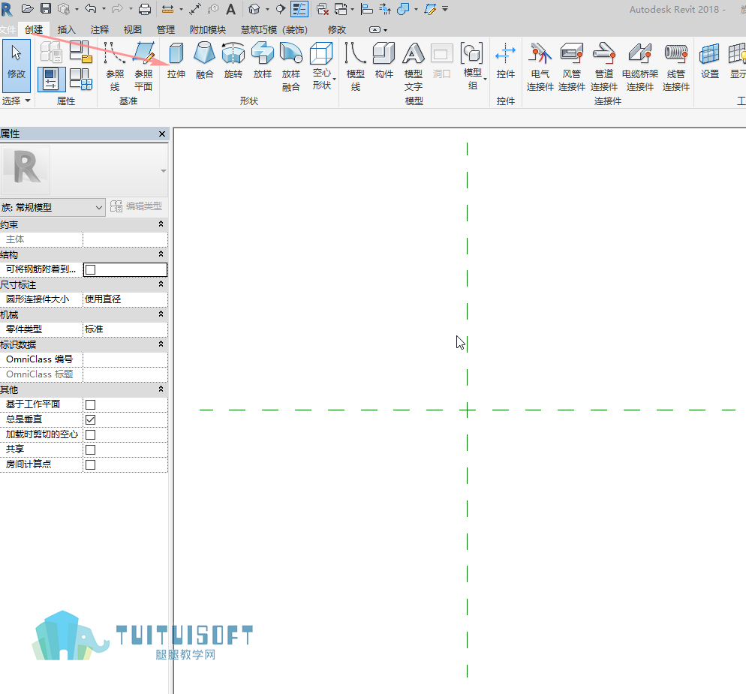The height and width of the screenshot is (694, 746).
Task: Check the 共享 checkbox
Action: tap(90, 449)
